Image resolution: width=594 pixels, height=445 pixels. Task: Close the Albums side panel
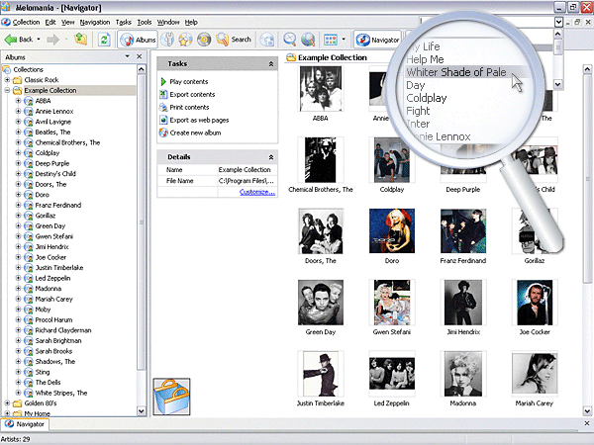pyautogui.click(x=139, y=56)
